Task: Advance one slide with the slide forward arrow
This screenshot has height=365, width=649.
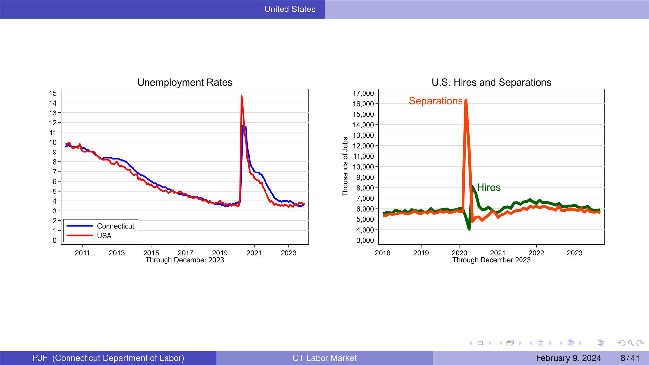Action: pos(490,343)
